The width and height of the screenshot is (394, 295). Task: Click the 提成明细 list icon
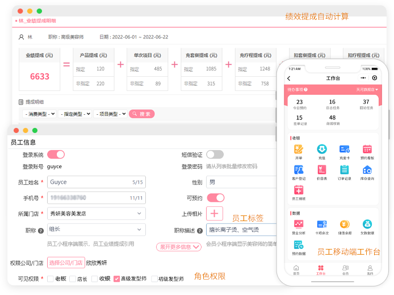(x=21, y=102)
